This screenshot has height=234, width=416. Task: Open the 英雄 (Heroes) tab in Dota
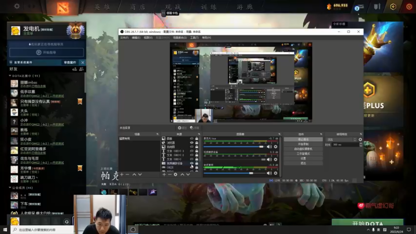coord(102,7)
